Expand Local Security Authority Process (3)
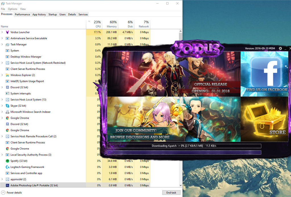Image resolution: width=291 pixels, height=197 pixels. [x=2, y=155]
